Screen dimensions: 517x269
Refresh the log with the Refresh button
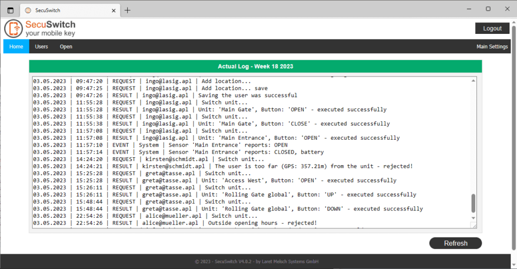pos(455,243)
